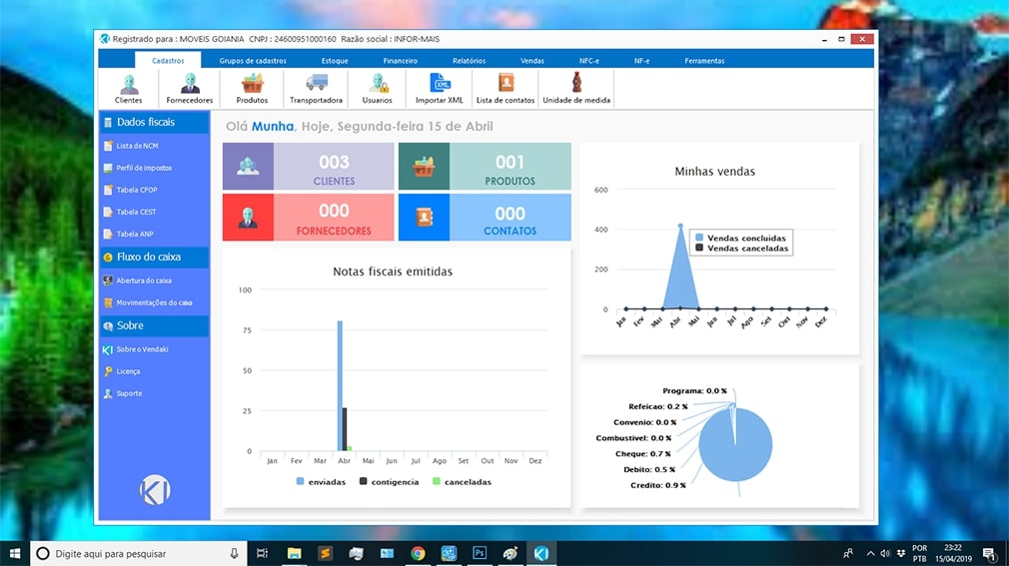Switch to the Estoque tab
The height and width of the screenshot is (566, 1009).
335,61
